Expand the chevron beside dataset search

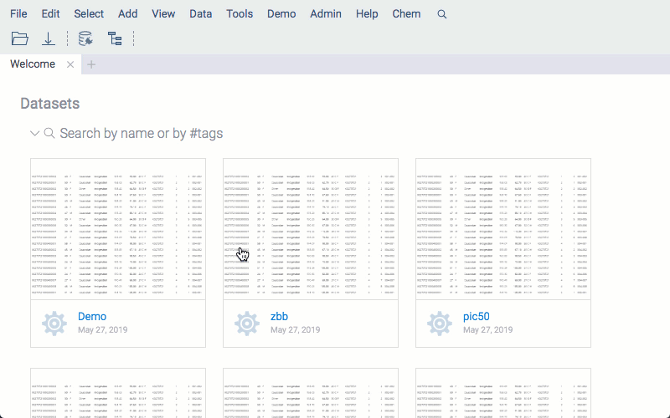pos(34,133)
